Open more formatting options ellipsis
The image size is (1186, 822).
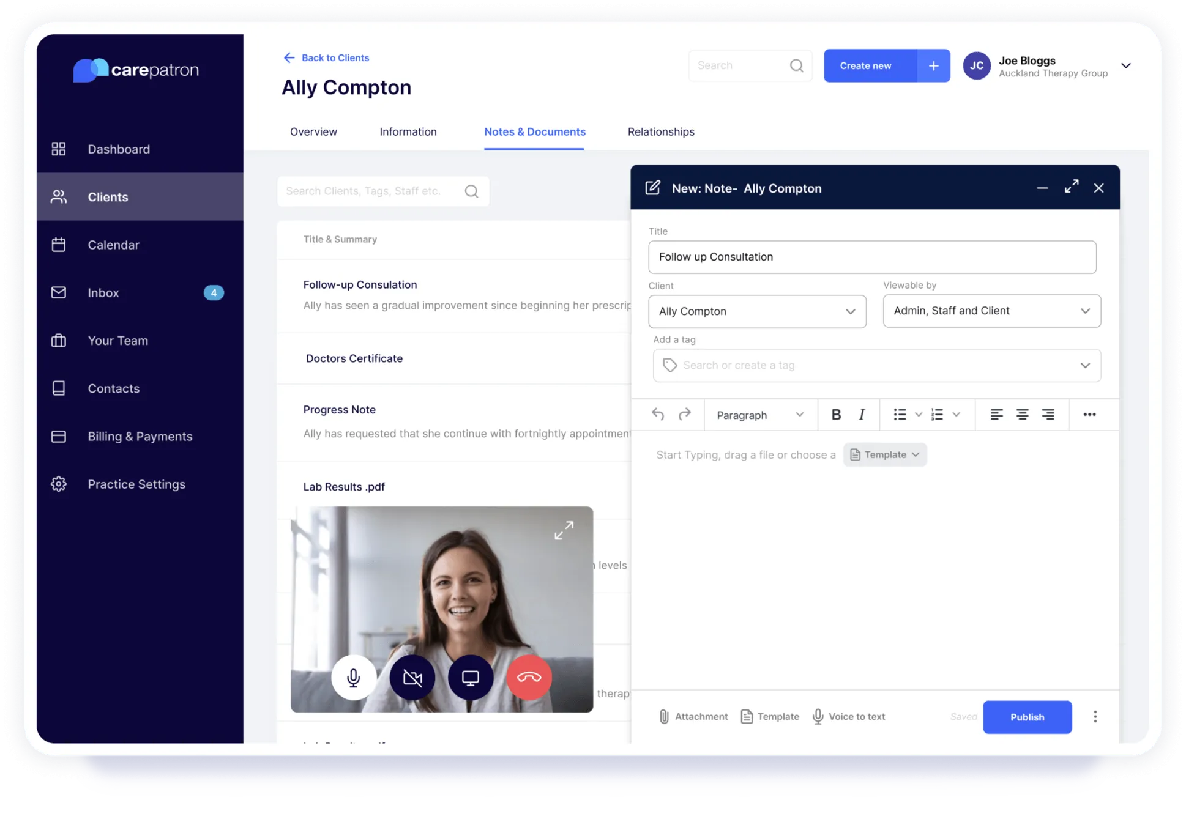(1089, 415)
